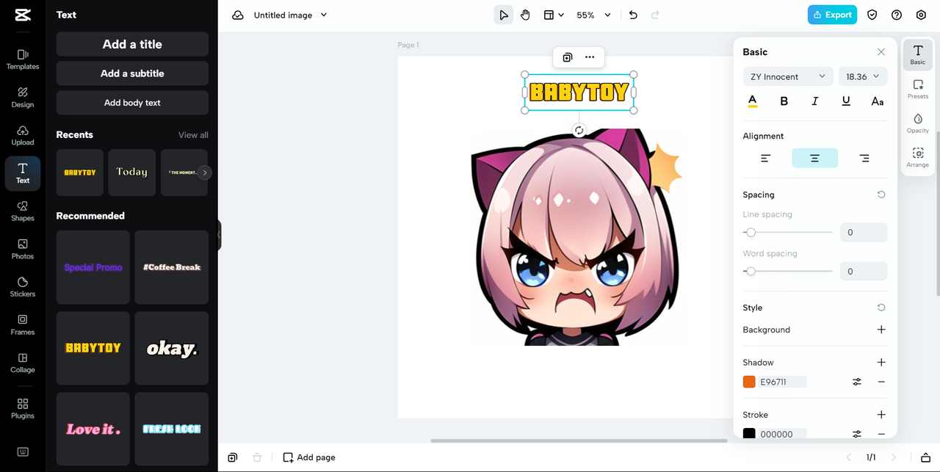The image size is (940, 472).
Task: Add another Stroke with plus
Action: tap(881, 415)
